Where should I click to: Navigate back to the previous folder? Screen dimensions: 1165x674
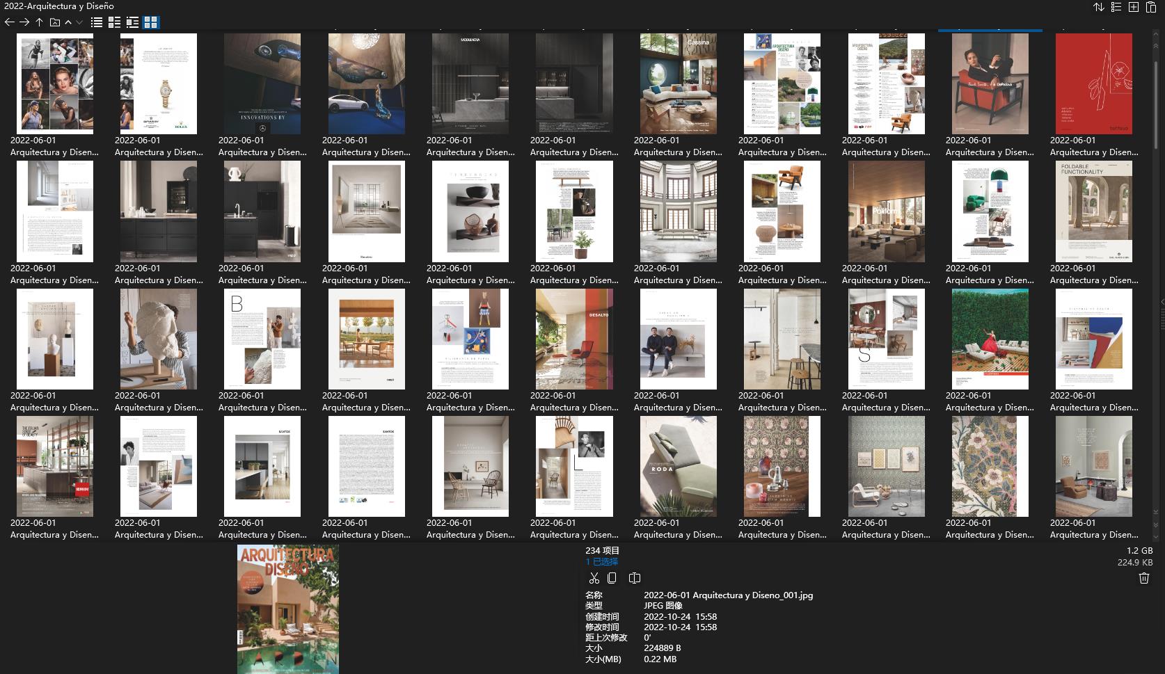[9, 22]
